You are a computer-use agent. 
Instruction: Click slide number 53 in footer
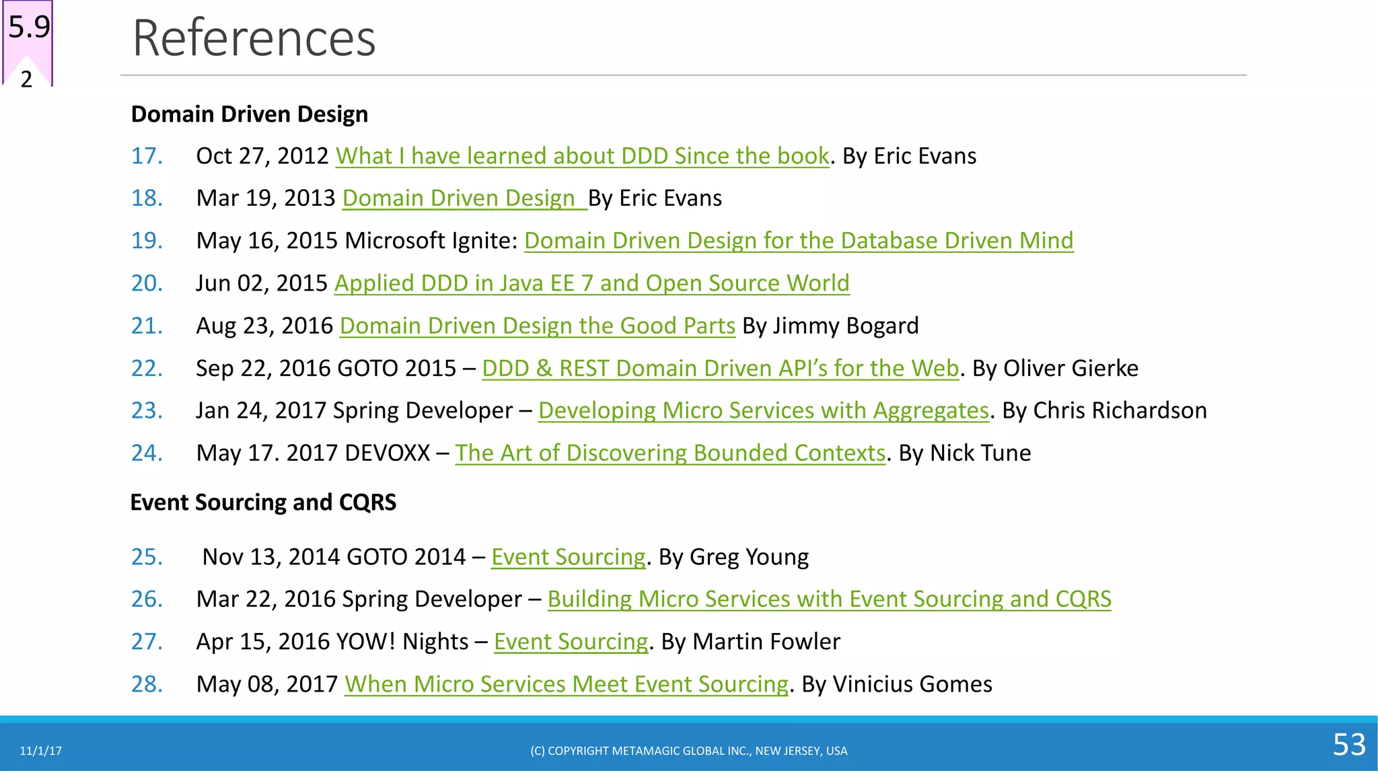click(1349, 745)
